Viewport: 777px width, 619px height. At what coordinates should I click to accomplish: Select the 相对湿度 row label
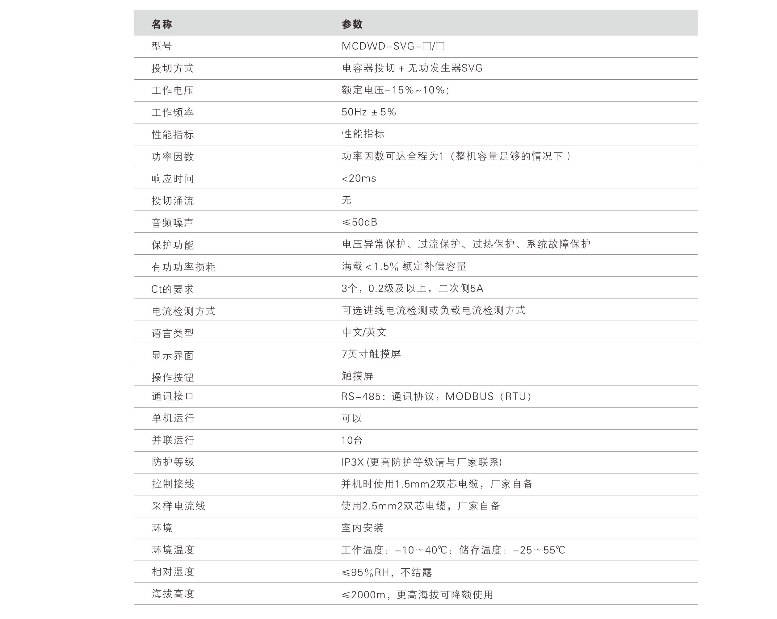(x=173, y=572)
